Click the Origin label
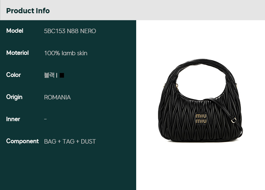Screen dimensions: 265x190 pos(14,97)
